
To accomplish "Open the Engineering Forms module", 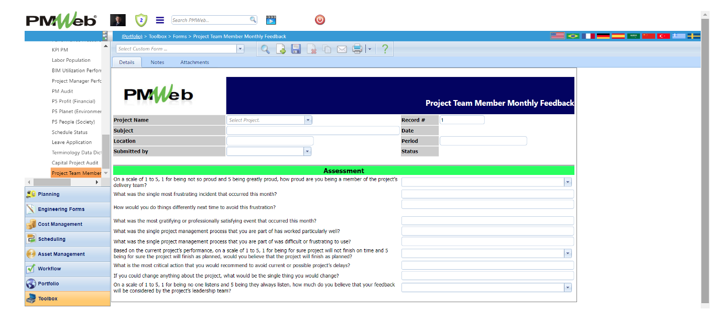I will pyautogui.click(x=68, y=209).
